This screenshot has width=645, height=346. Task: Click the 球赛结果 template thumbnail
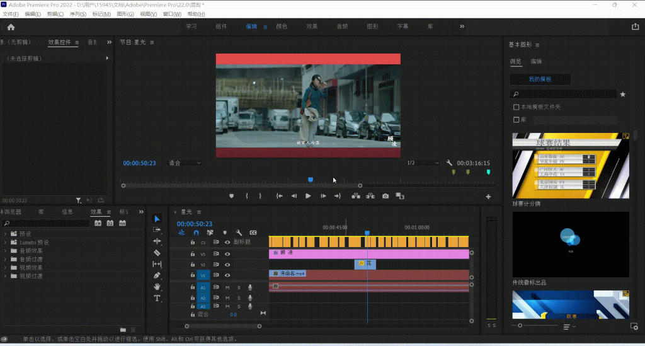pyautogui.click(x=571, y=165)
